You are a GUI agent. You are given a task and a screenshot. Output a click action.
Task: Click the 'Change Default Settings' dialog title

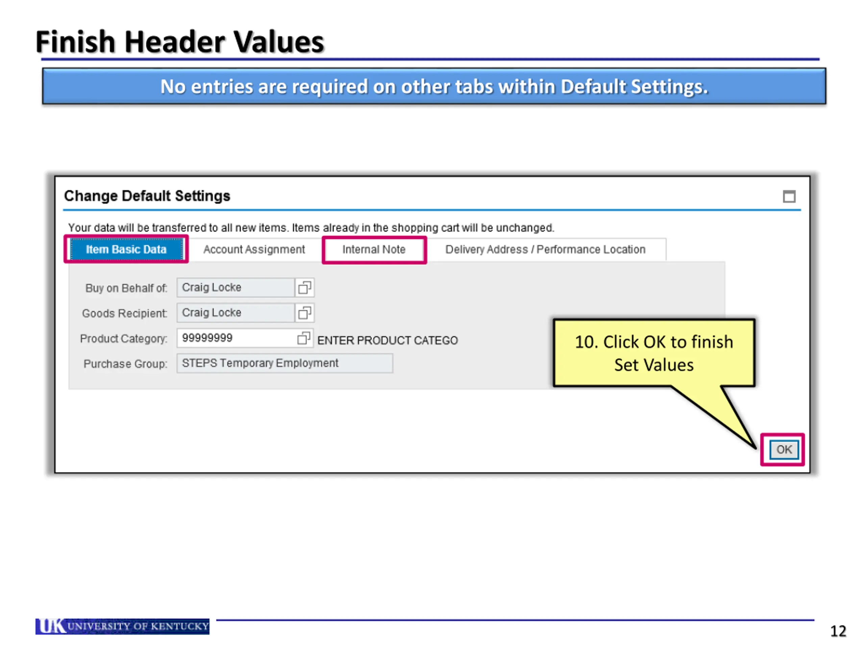[x=147, y=196]
